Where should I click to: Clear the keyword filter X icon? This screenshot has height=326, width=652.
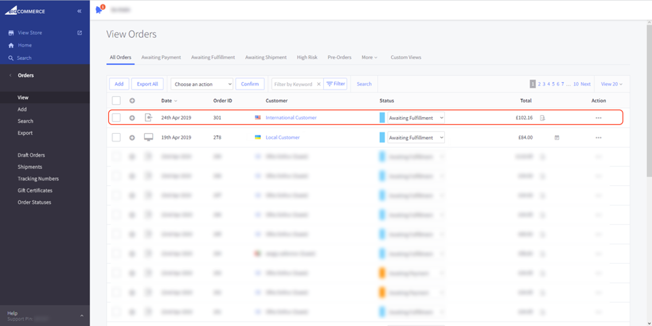(319, 84)
